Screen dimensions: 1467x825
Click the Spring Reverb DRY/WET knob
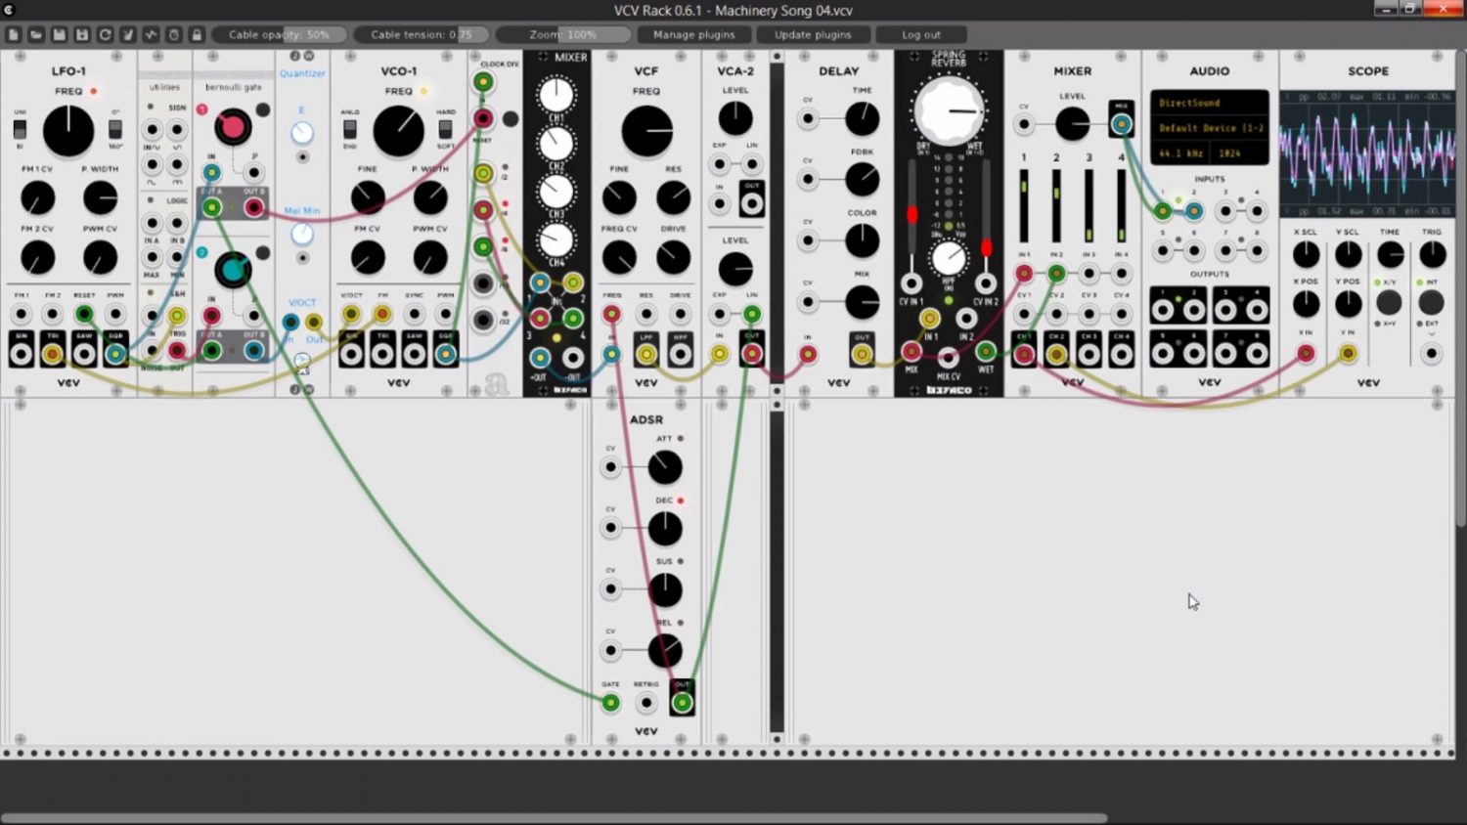(949, 109)
